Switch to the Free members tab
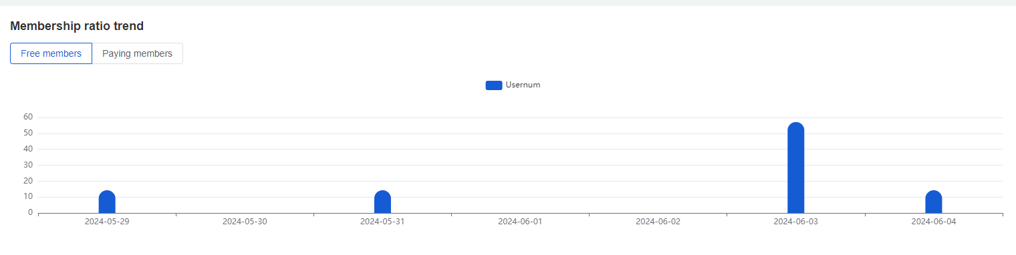 pos(51,53)
